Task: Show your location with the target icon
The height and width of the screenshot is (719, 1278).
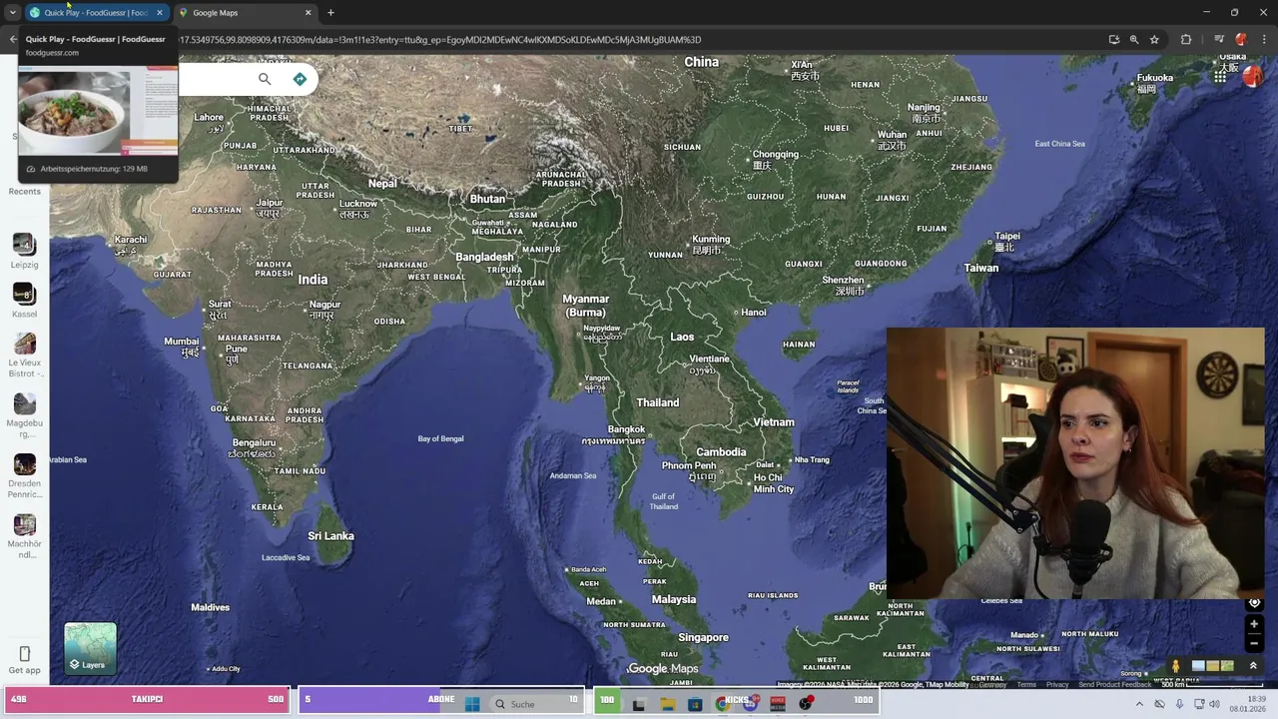Action: click(x=1254, y=602)
